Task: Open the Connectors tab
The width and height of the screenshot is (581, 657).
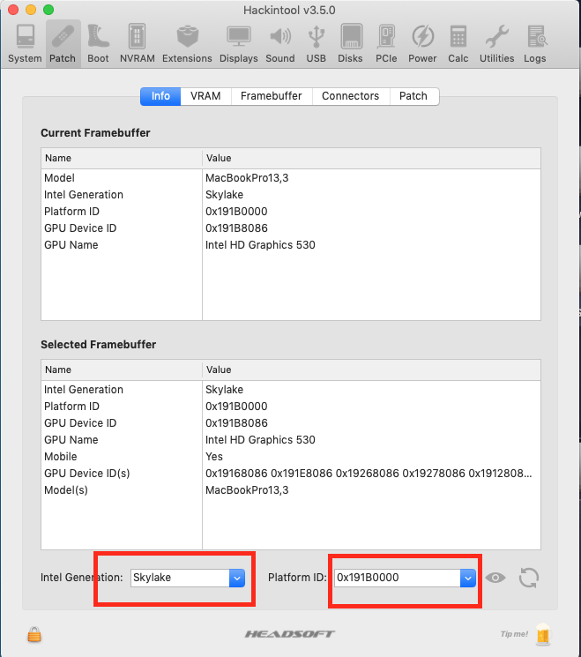Action: pos(351,96)
